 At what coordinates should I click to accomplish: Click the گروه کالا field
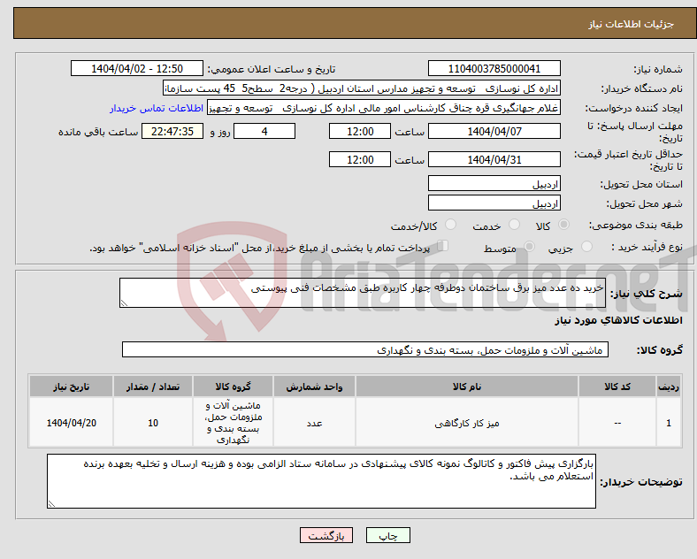pyautogui.click(x=365, y=349)
